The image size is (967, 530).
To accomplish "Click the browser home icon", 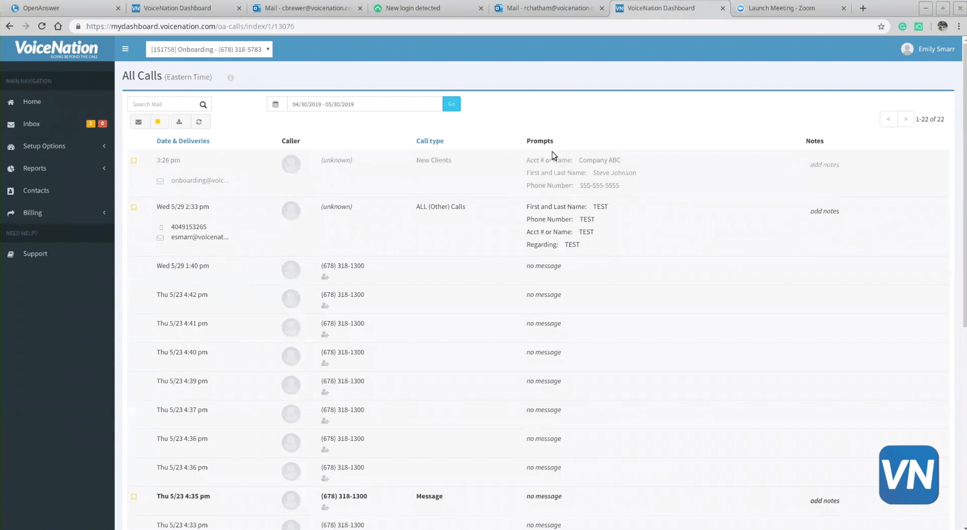I will coord(58,26).
